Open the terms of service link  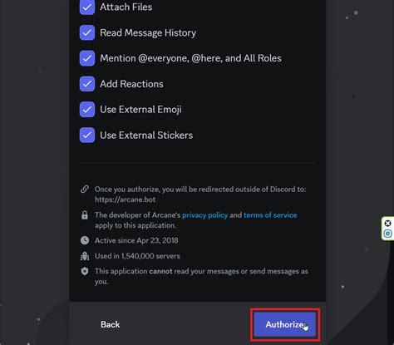pos(270,215)
